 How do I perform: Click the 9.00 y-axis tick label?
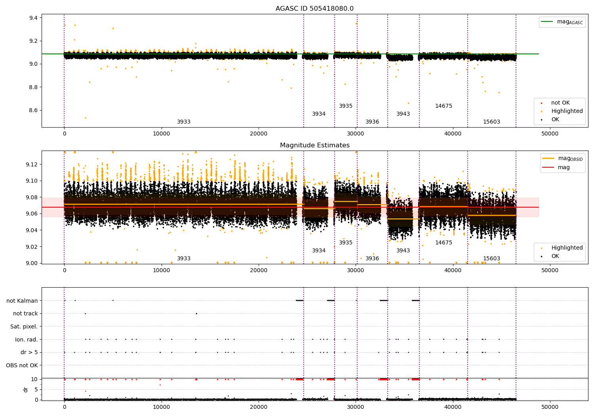coord(32,263)
